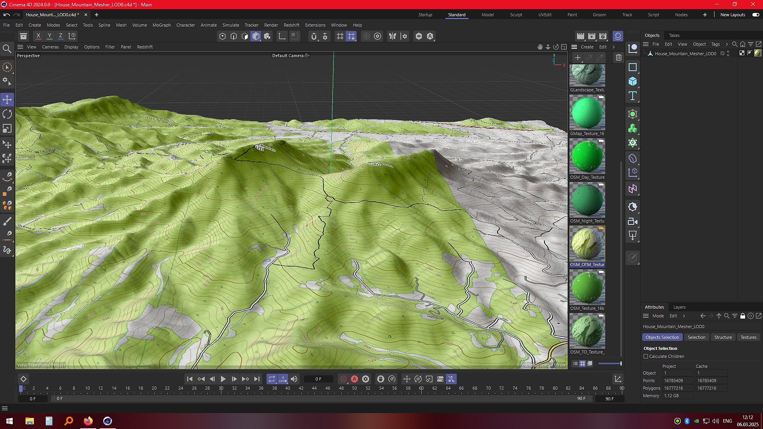The width and height of the screenshot is (763, 429).
Task: Switch to UVEdit layout
Action: 544,15
